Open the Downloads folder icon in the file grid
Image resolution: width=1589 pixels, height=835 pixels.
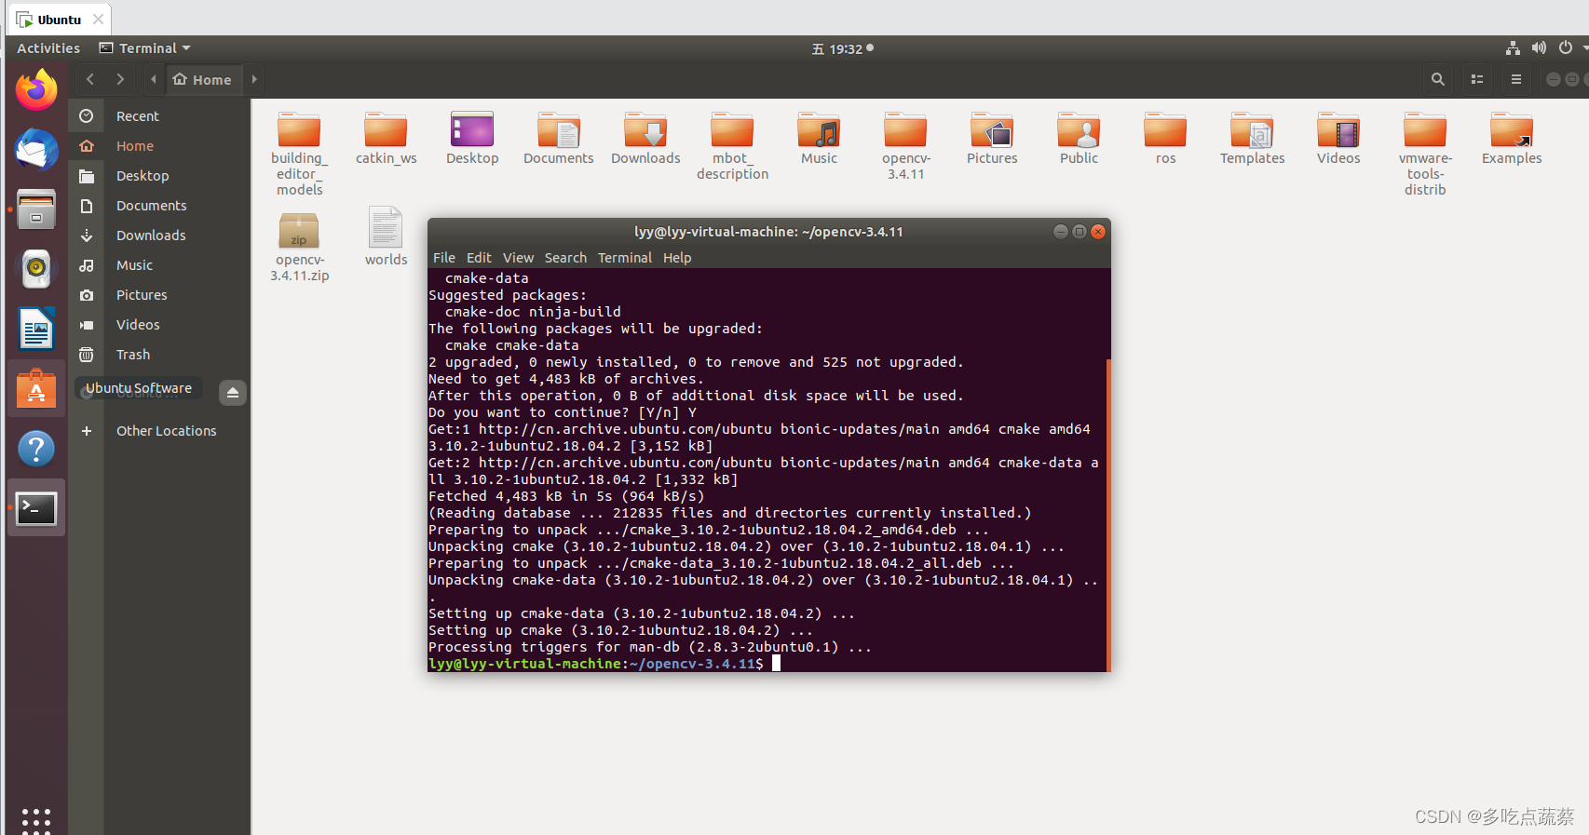click(x=645, y=139)
